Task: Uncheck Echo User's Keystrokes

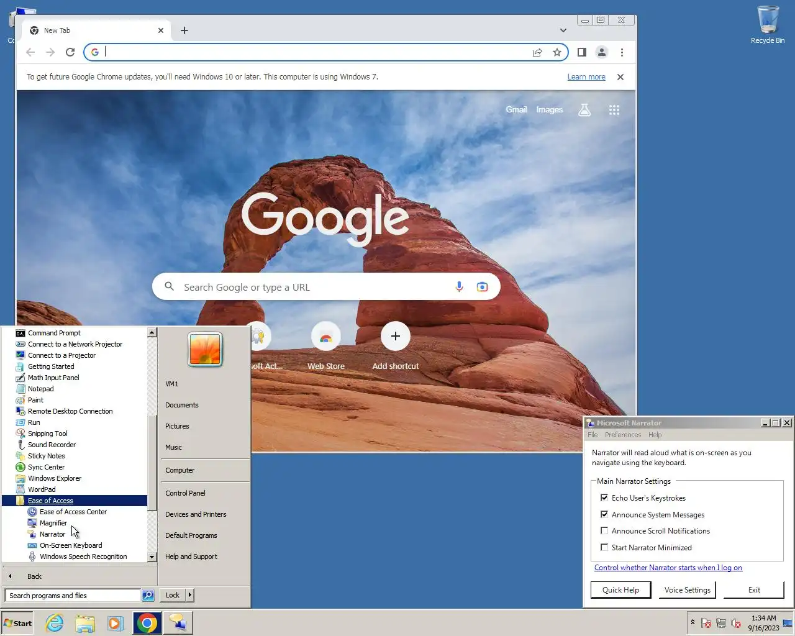Action: (604, 497)
